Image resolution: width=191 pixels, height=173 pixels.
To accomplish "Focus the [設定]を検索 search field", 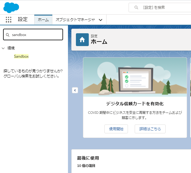I will pos(160,8).
